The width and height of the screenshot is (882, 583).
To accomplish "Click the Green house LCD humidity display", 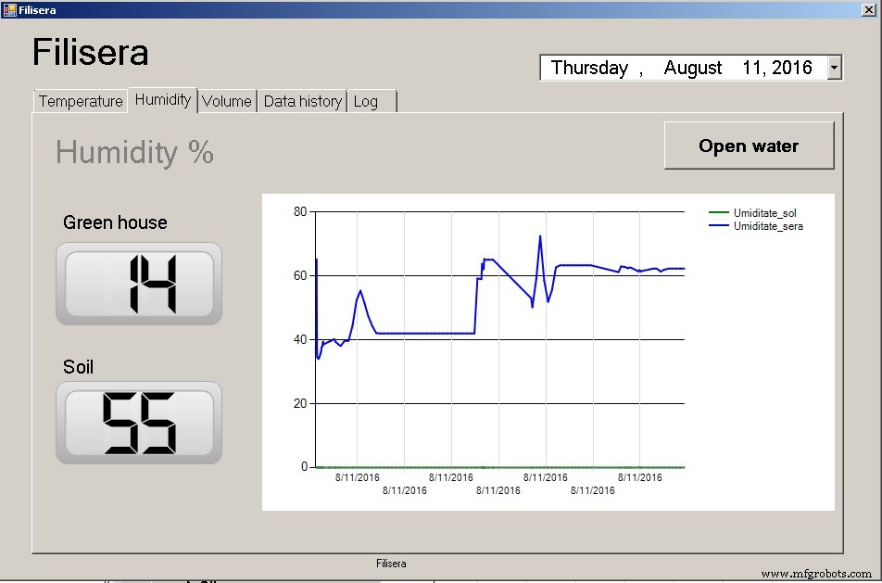I will [x=137, y=284].
